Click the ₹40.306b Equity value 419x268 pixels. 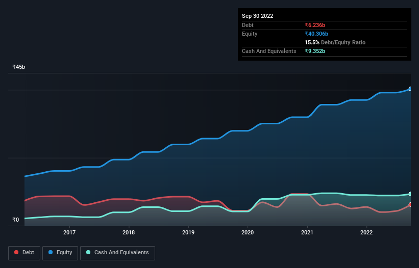[316, 34]
